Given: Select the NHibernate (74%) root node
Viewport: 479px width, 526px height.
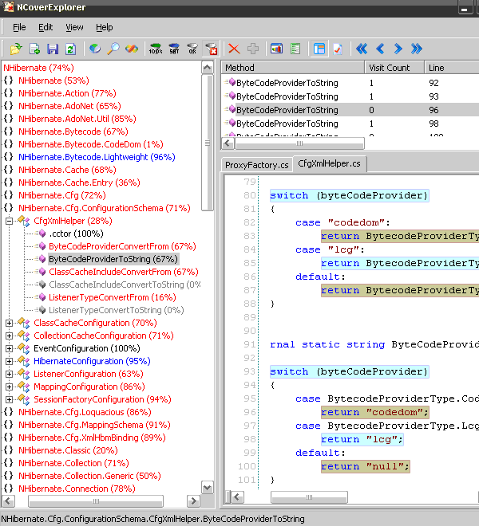Looking at the screenshot, I should (x=38, y=68).
